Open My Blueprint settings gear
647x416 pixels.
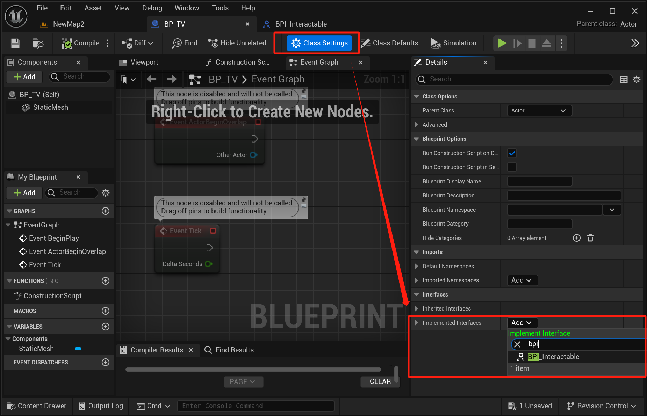tap(106, 193)
